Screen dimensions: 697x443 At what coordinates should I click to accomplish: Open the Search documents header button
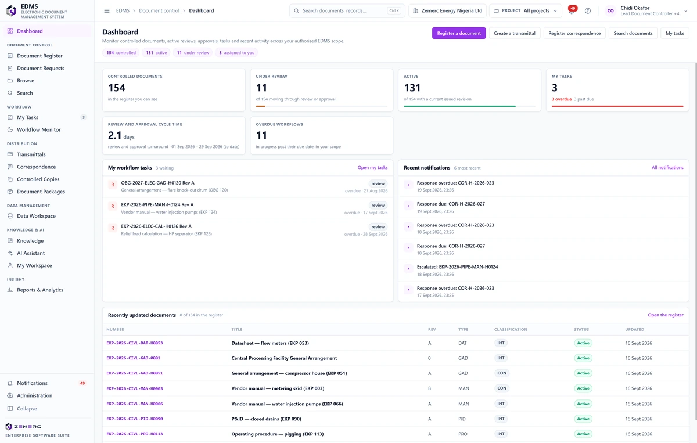point(633,34)
